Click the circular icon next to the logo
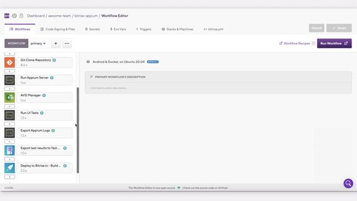The height and width of the screenshot is (201, 357). click(x=15, y=16)
